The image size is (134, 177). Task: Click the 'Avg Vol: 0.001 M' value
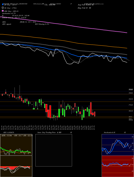85,5
